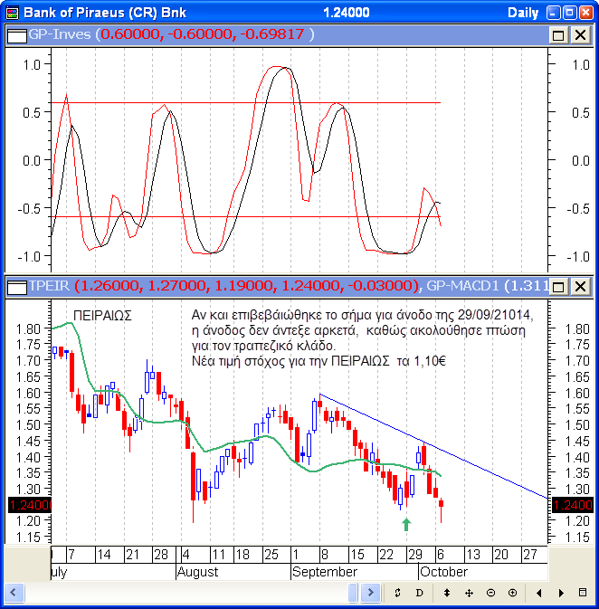Maximize the GP-Inves indicator pane
The image size is (599, 609).
pos(558,34)
